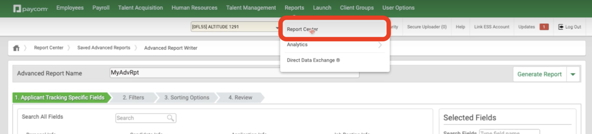Open the Client Groups menu
The width and height of the screenshot is (592, 134).
357,8
